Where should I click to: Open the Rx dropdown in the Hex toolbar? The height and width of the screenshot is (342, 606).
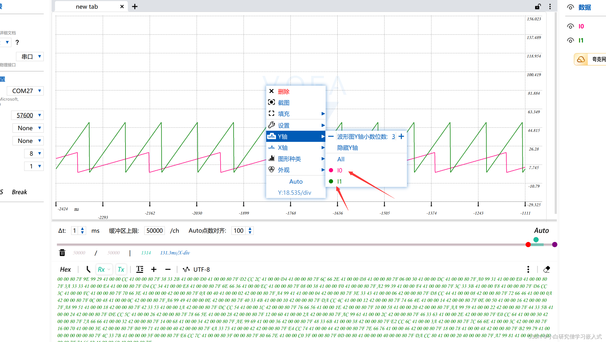click(x=109, y=269)
